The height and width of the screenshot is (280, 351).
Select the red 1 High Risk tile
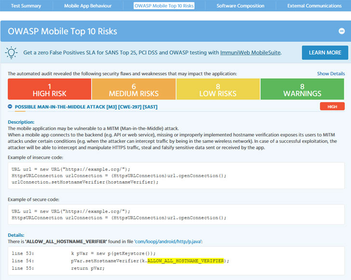click(x=50, y=90)
